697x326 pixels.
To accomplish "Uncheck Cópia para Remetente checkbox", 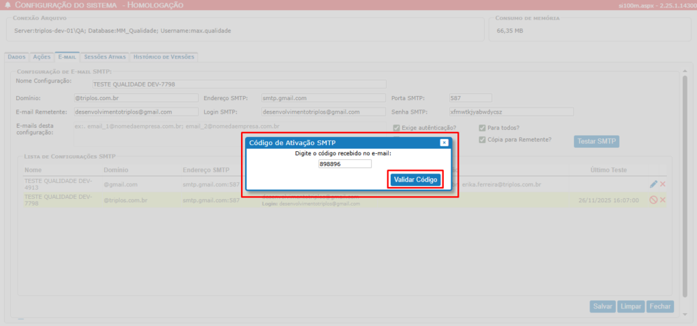I will [483, 140].
